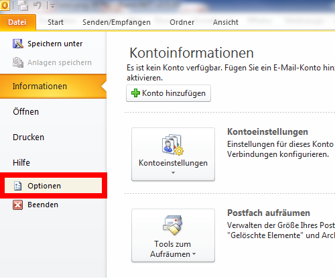Screen dimensions: 335x279
Task: Open the Customize Quick Access Toolbar dropdown arrow
Action: [x=52, y=6]
